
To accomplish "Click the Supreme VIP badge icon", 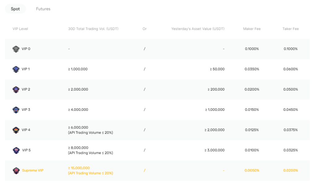I will pos(16,170).
